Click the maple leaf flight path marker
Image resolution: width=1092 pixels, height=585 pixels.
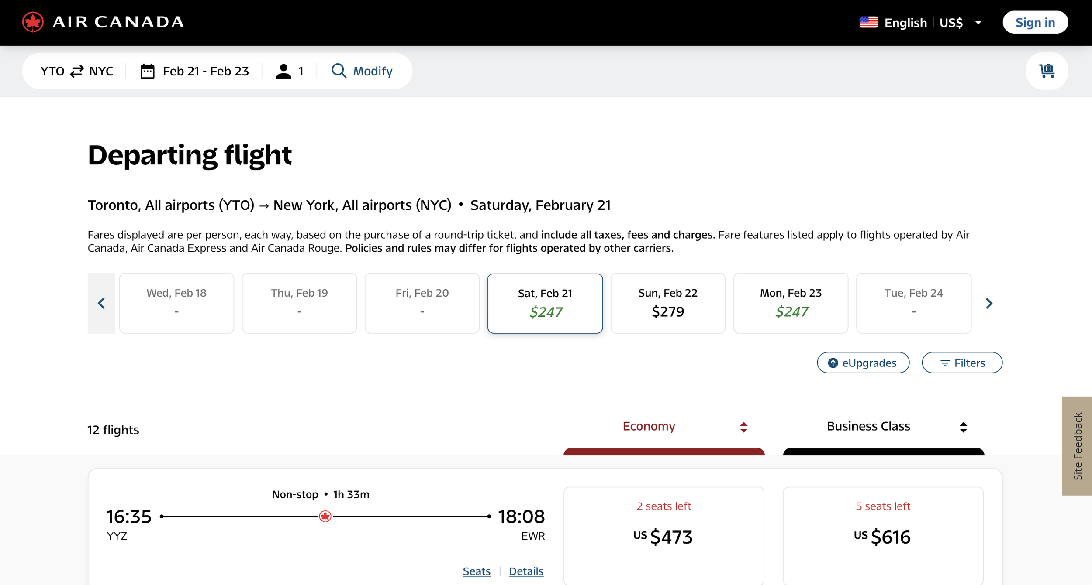click(325, 517)
